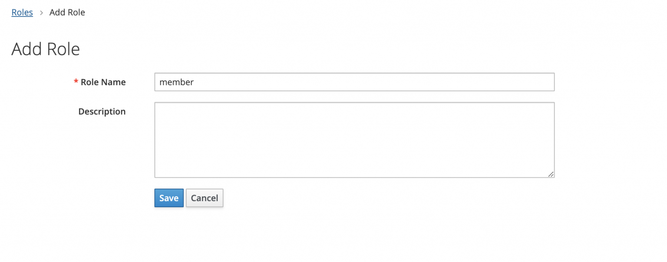The image size is (667, 262).
Task: Click the red required asterisk icon
Action: coord(76,82)
